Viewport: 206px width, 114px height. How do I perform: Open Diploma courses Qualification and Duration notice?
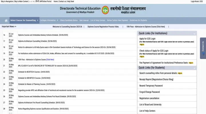pos(43,109)
